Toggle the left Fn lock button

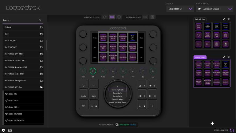(x=94, y=104)
